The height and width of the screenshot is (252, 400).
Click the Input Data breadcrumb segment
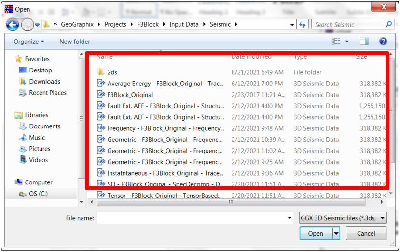pyautogui.click(x=184, y=24)
